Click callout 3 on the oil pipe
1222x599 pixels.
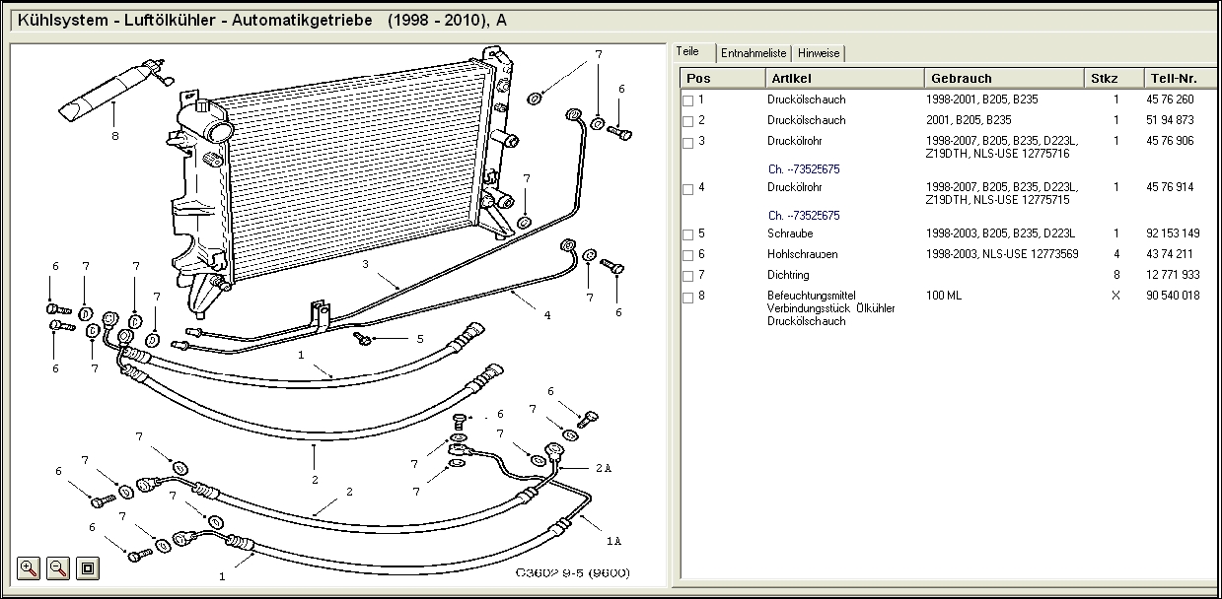click(x=365, y=265)
